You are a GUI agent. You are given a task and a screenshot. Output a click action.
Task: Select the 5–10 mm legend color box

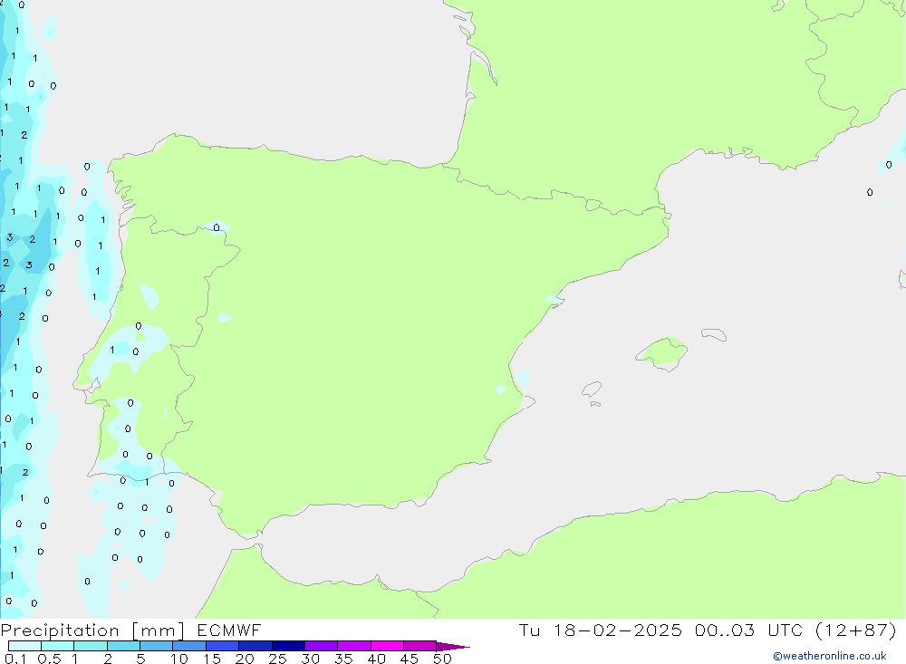click(157, 646)
